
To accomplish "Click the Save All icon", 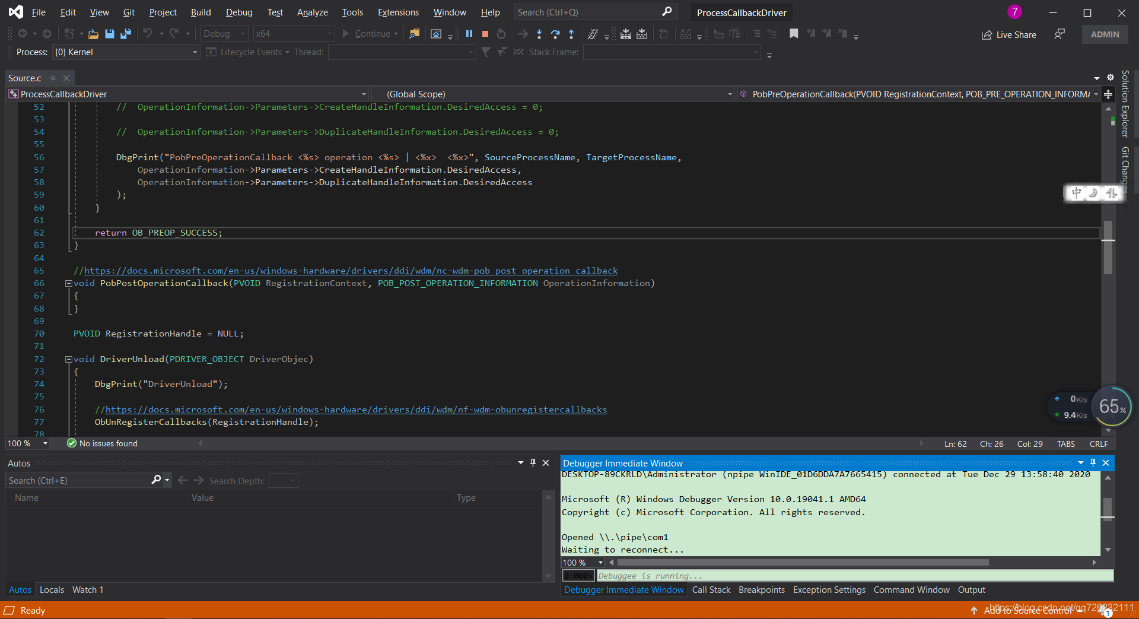I will click(125, 34).
